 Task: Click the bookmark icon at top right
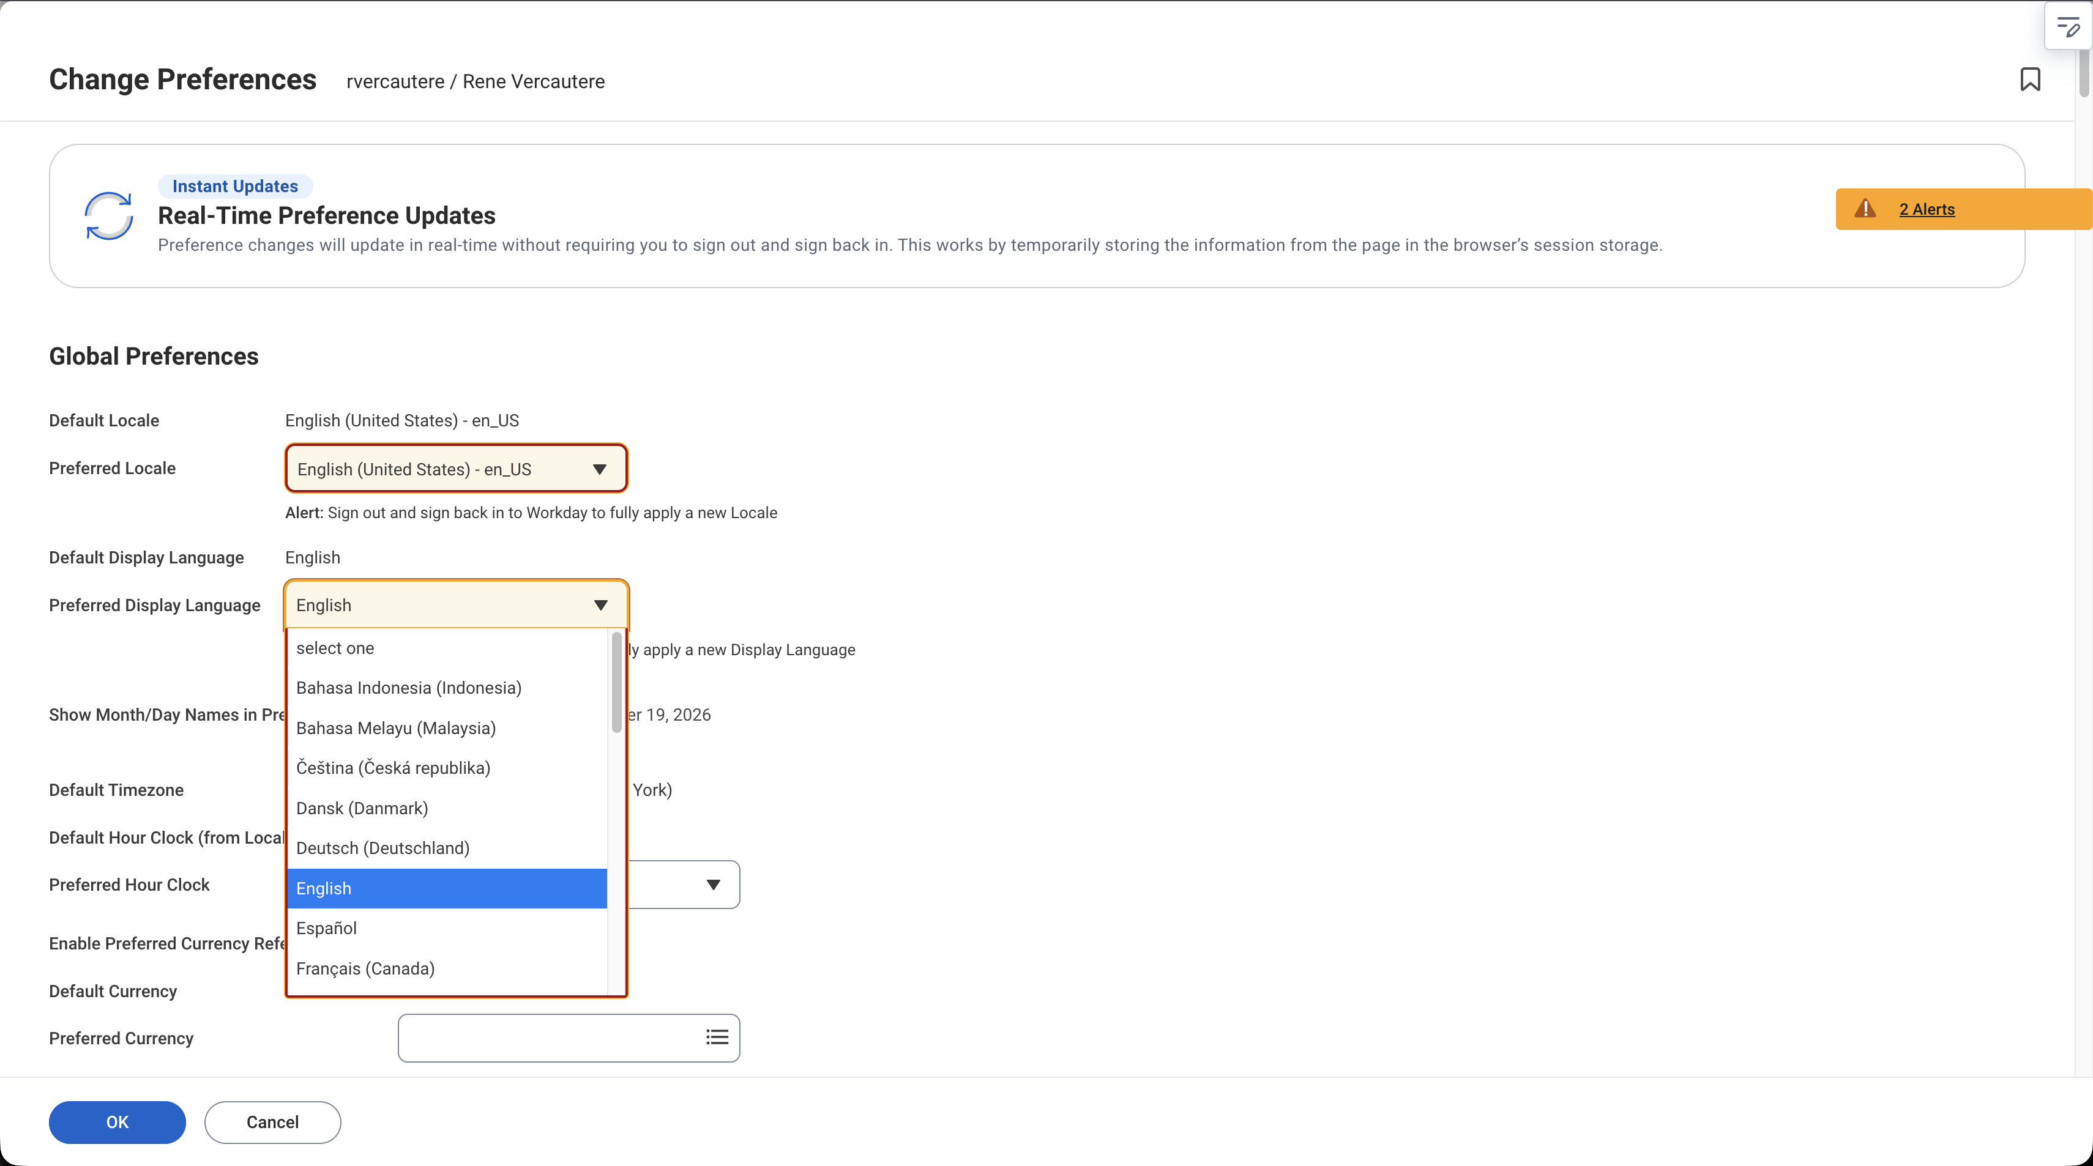click(x=2029, y=80)
